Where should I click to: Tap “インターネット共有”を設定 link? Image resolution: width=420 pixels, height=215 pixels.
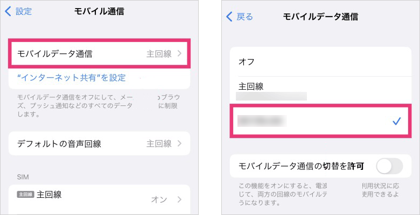(71, 78)
